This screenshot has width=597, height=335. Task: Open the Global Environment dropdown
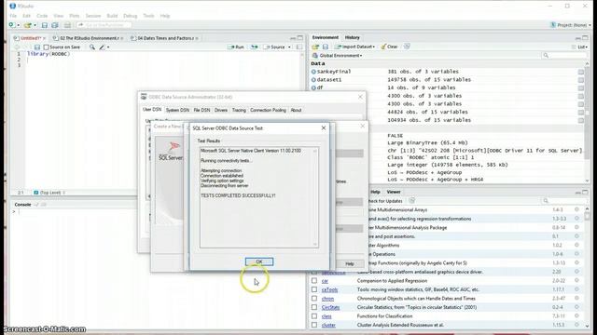coord(338,56)
